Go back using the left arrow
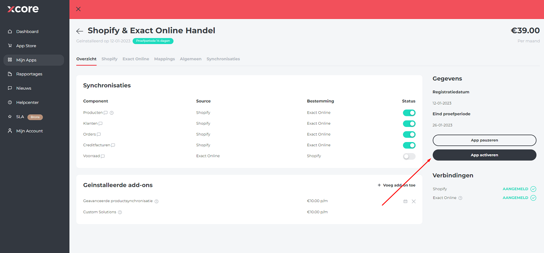 80,31
